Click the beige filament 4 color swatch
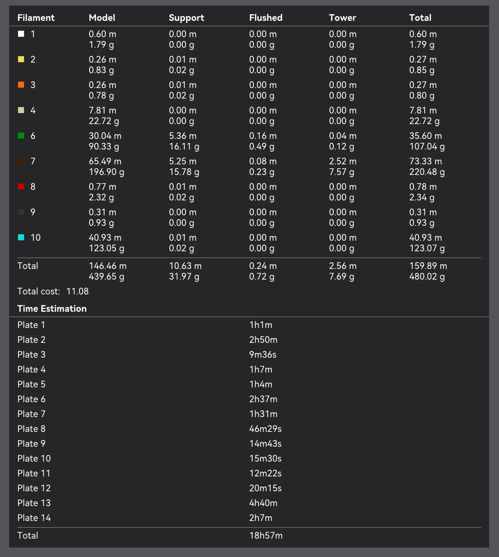This screenshot has height=557, width=499. tap(21, 110)
